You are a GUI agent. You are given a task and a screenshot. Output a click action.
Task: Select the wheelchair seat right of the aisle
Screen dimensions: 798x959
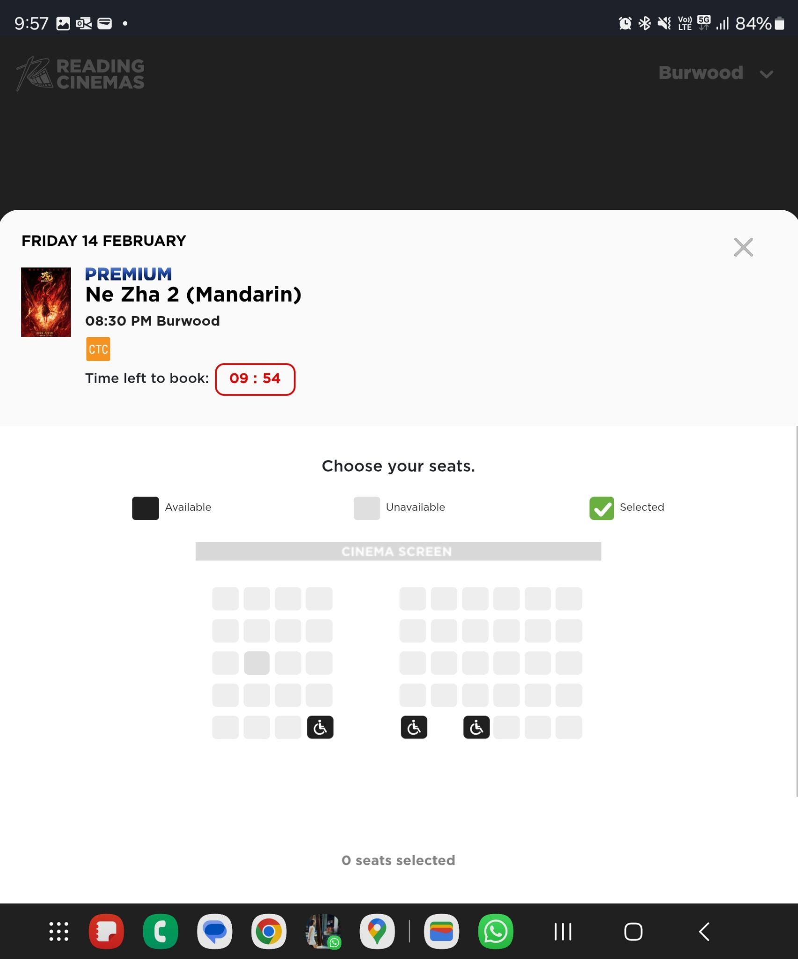[x=414, y=727]
